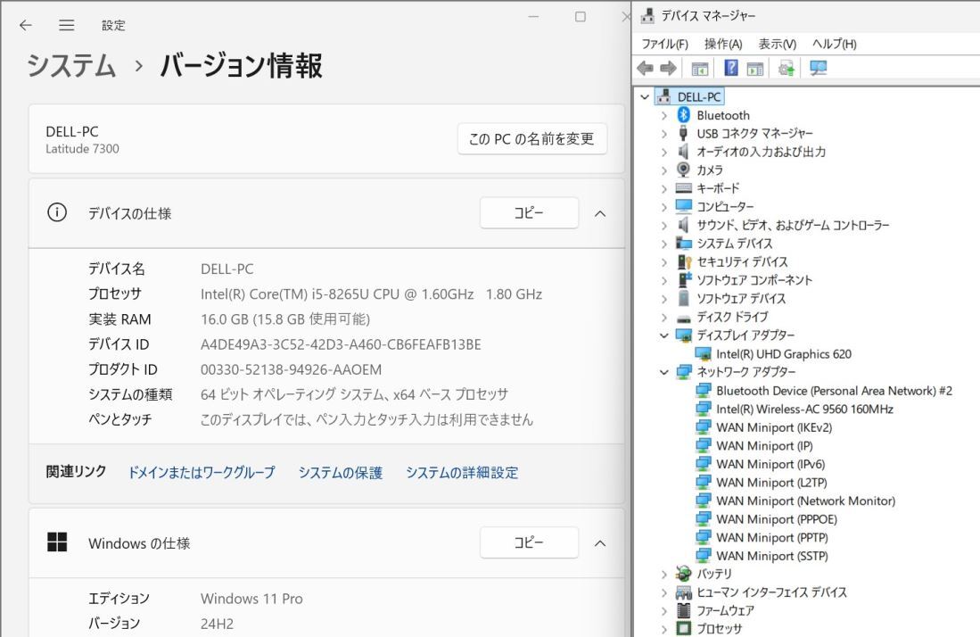Collapse the デバイスの仕様 section

point(600,213)
